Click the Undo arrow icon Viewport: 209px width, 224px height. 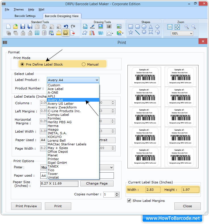point(66,27)
